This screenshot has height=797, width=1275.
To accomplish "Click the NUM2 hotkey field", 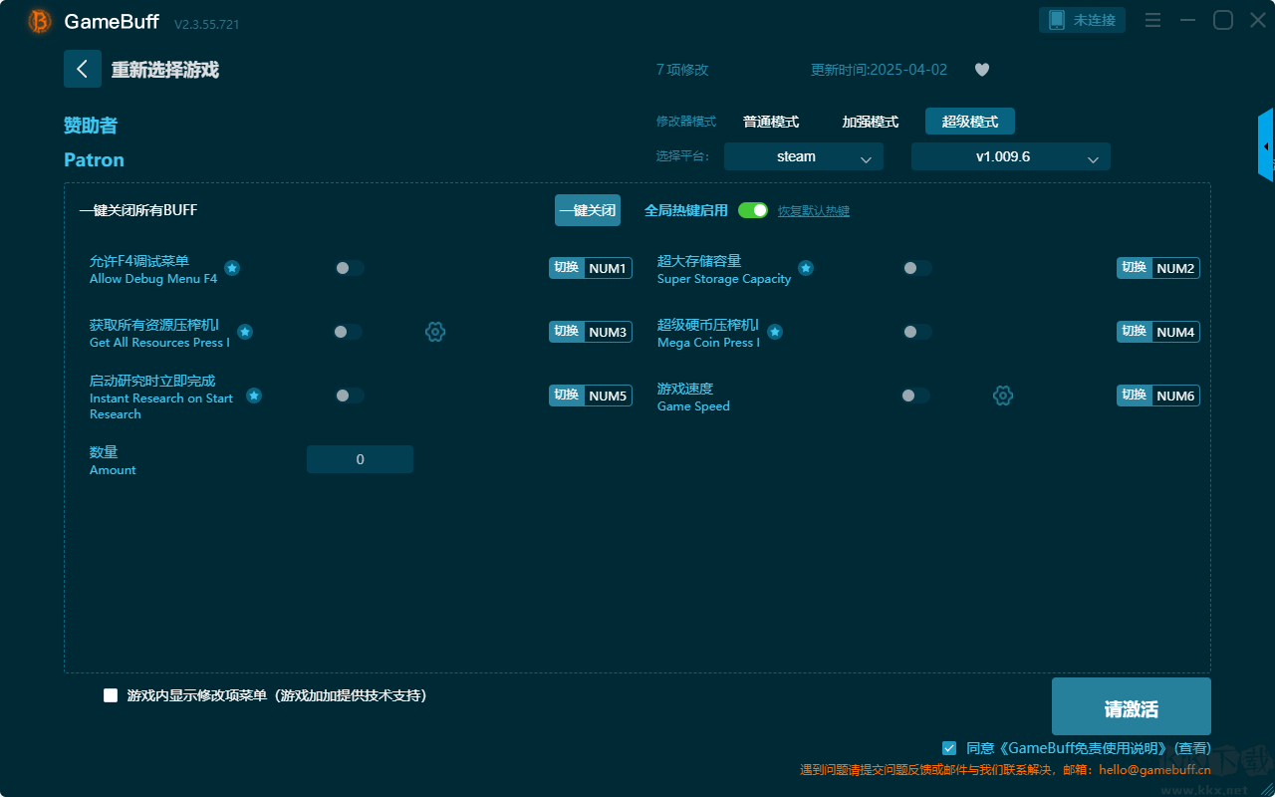I will coord(1175,268).
